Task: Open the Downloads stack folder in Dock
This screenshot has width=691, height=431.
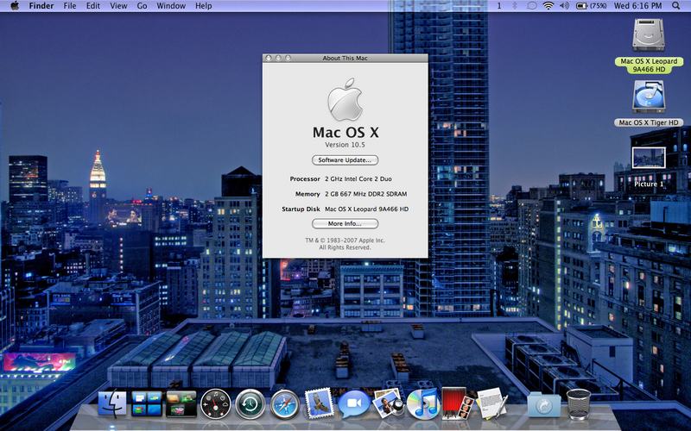Action: pyautogui.click(x=544, y=403)
